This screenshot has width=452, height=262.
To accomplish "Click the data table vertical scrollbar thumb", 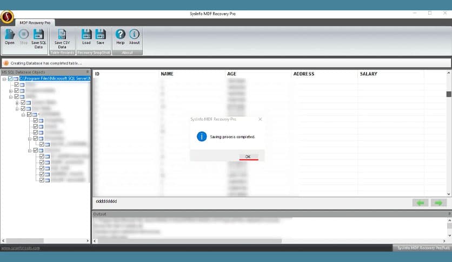I will pyautogui.click(x=449, y=94).
